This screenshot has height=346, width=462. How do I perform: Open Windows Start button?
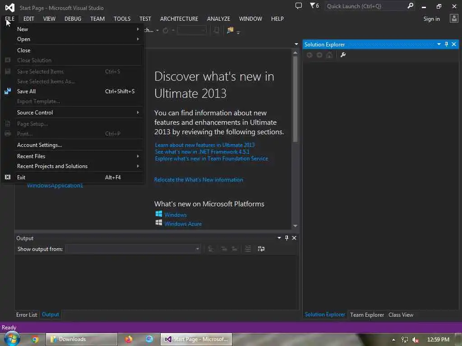point(12,339)
